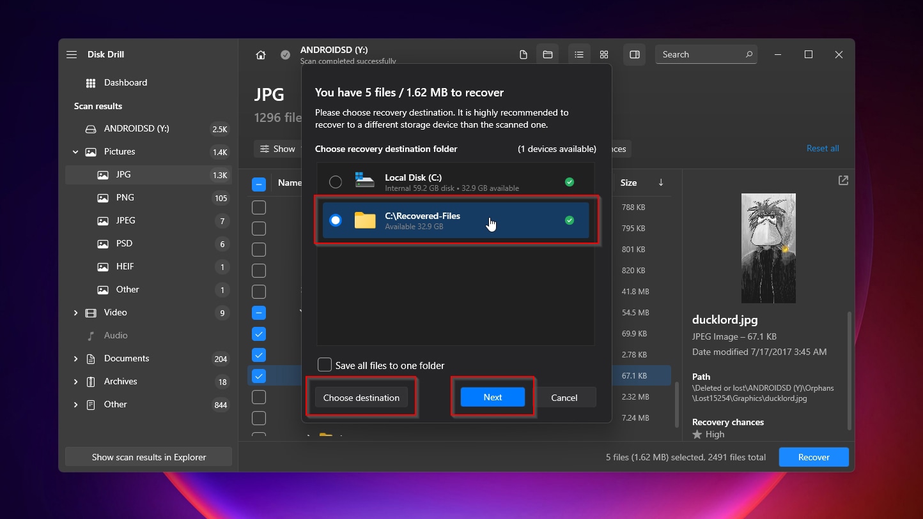Click the scan completed checkmark icon
This screenshot has width=923, height=519.
coord(286,55)
